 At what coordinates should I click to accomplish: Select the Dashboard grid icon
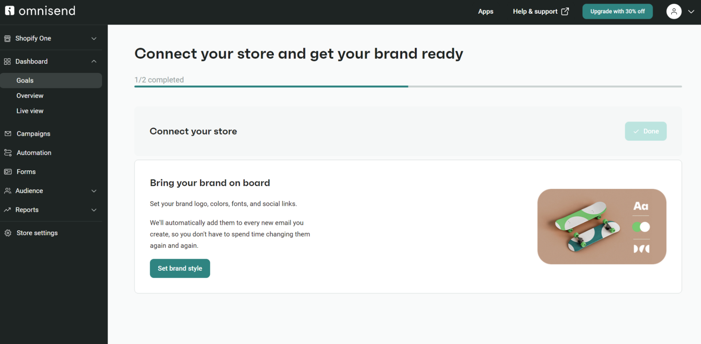pos(8,61)
